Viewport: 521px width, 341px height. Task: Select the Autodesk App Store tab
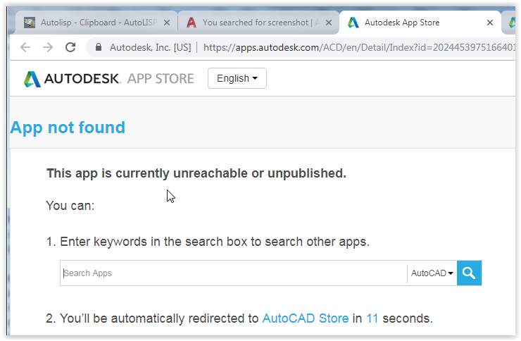coord(402,23)
